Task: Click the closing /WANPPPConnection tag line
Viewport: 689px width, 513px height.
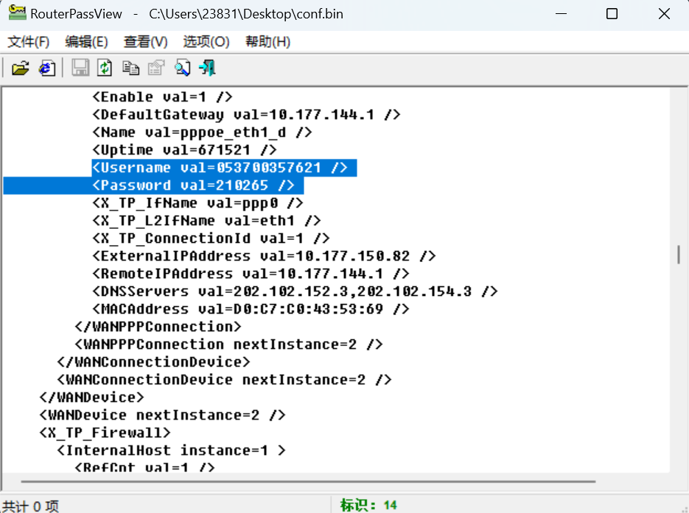Action: point(158,327)
